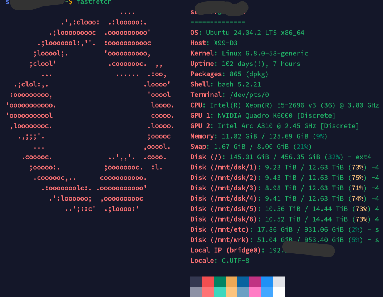
Task: Click the bright blue swatch in the top row
Action: click(267, 281)
